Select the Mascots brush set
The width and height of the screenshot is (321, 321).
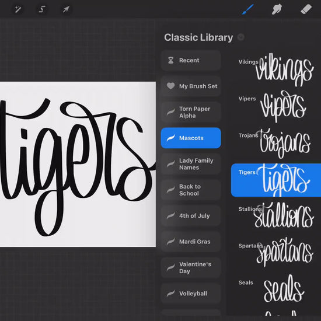(x=191, y=138)
